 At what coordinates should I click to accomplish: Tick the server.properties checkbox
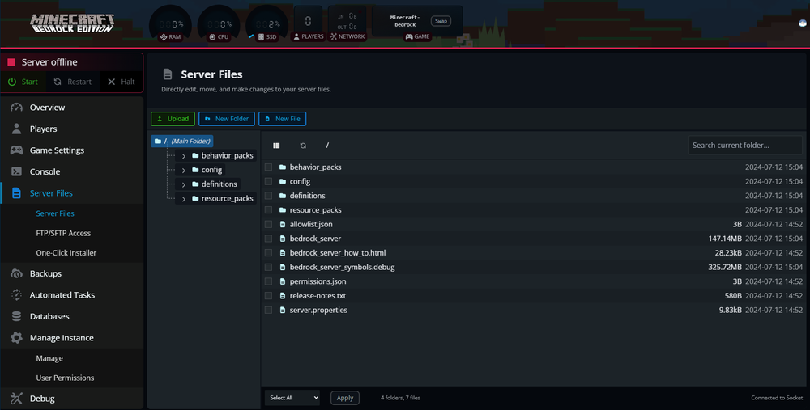click(x=268, y=310)
